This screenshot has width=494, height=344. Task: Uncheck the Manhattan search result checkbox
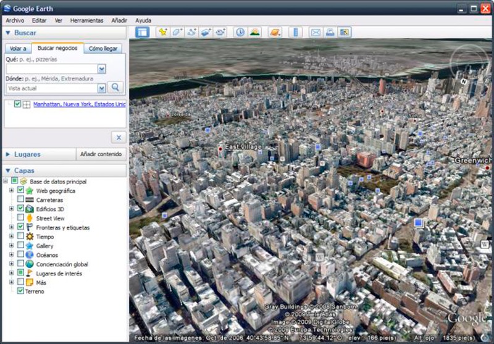18,104
